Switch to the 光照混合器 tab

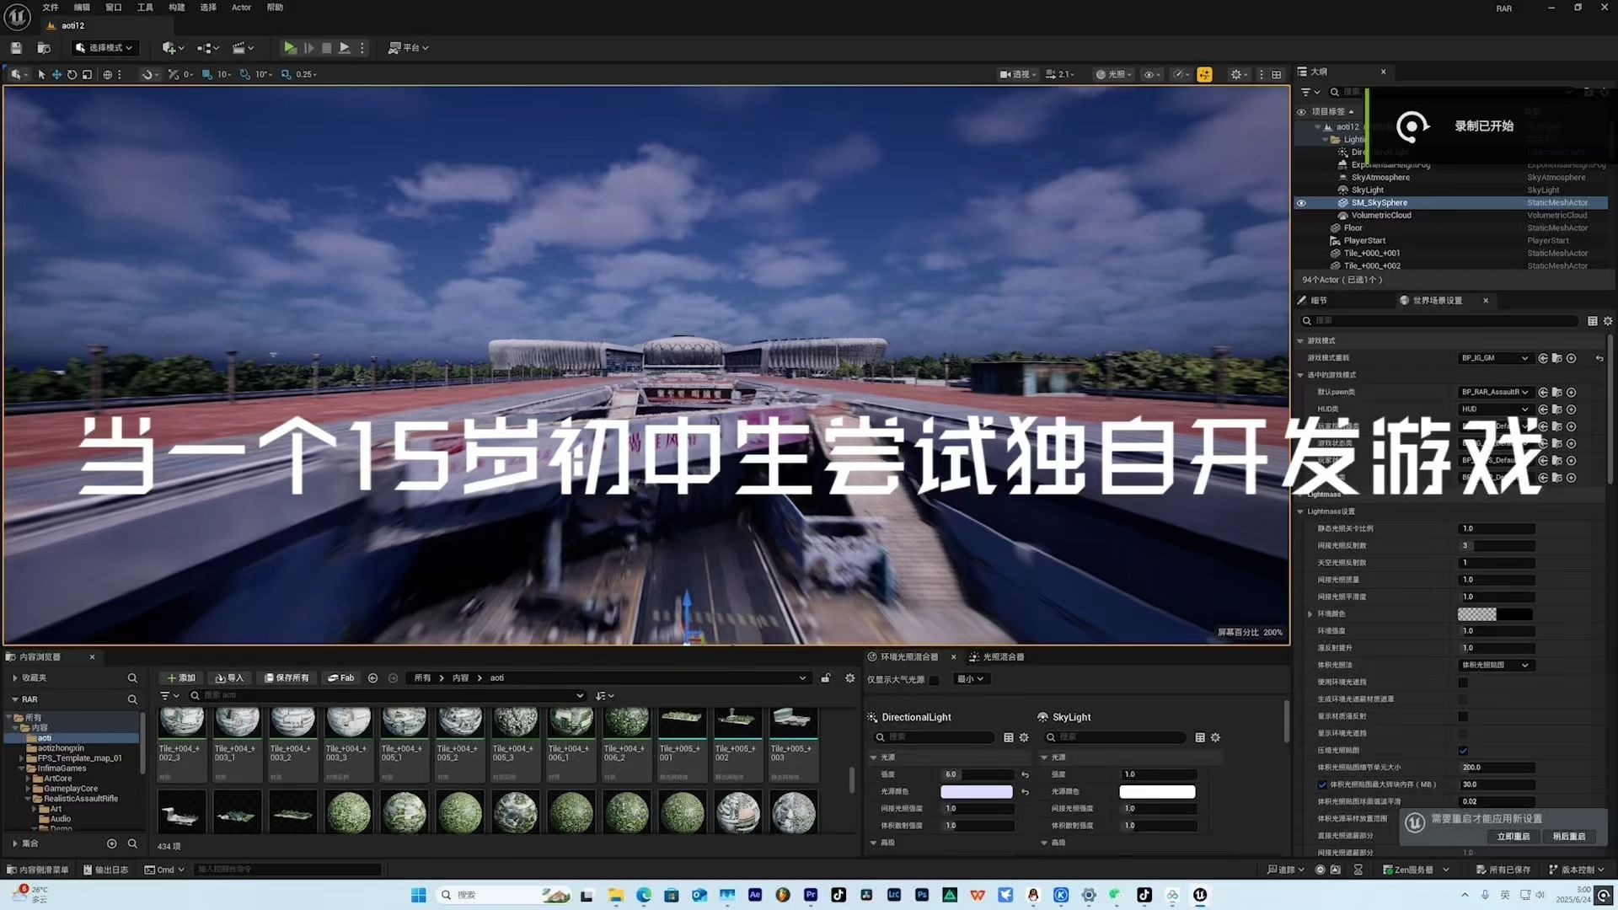[997, 657]
